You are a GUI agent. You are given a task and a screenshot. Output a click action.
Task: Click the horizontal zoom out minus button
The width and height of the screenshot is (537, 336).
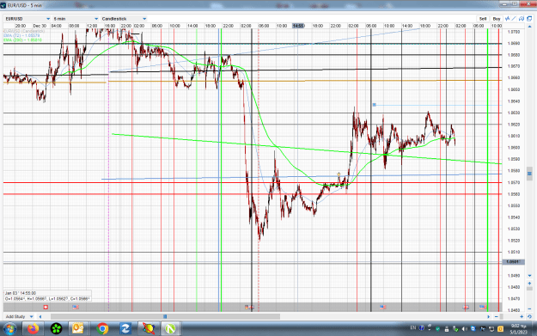click(497, 317)
